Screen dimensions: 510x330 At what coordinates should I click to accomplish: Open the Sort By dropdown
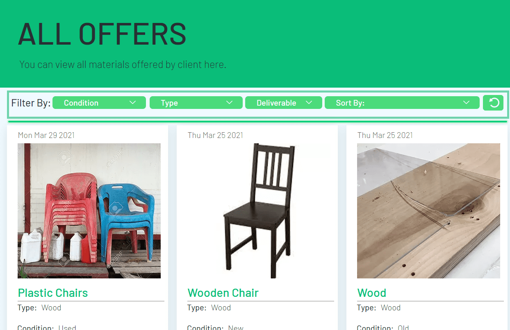pos(402,103)
